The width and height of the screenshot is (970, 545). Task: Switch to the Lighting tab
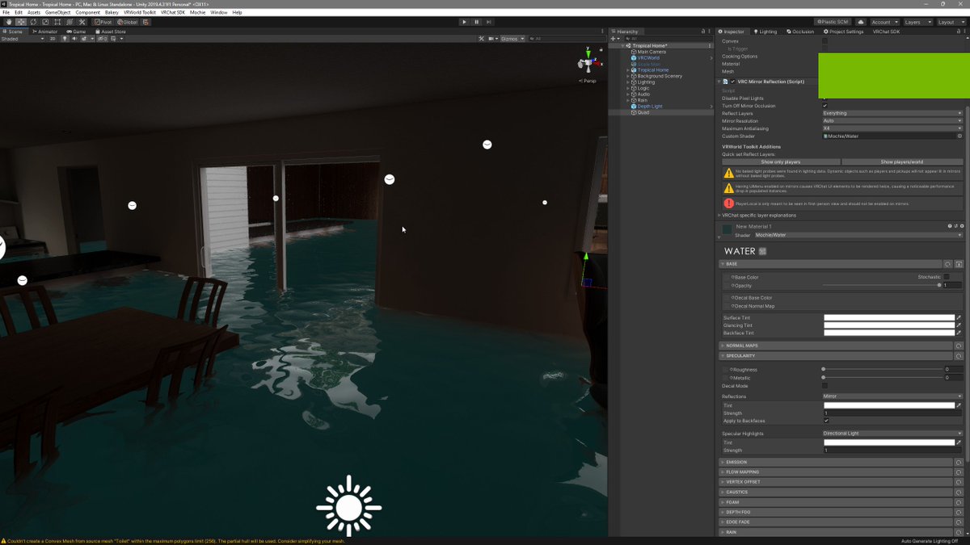[764, 31]
